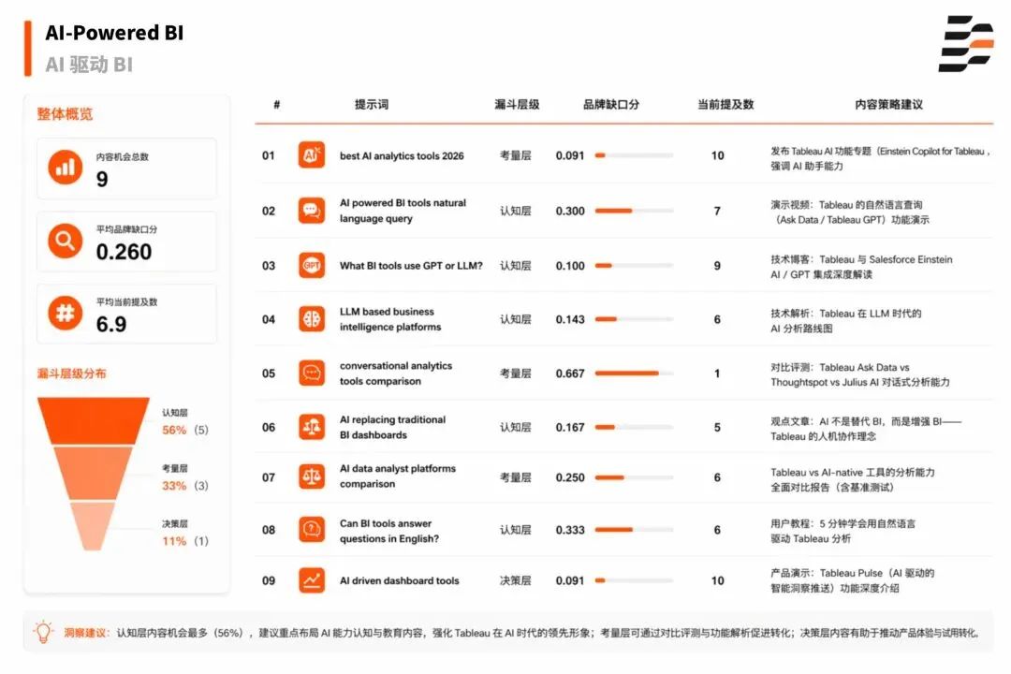Image resolution: width=1011 pixels, height=674 pixels.
Task: Click the strategy text comparing Thoughtspot vs Julius AI
Action: (x=860, y=374)
